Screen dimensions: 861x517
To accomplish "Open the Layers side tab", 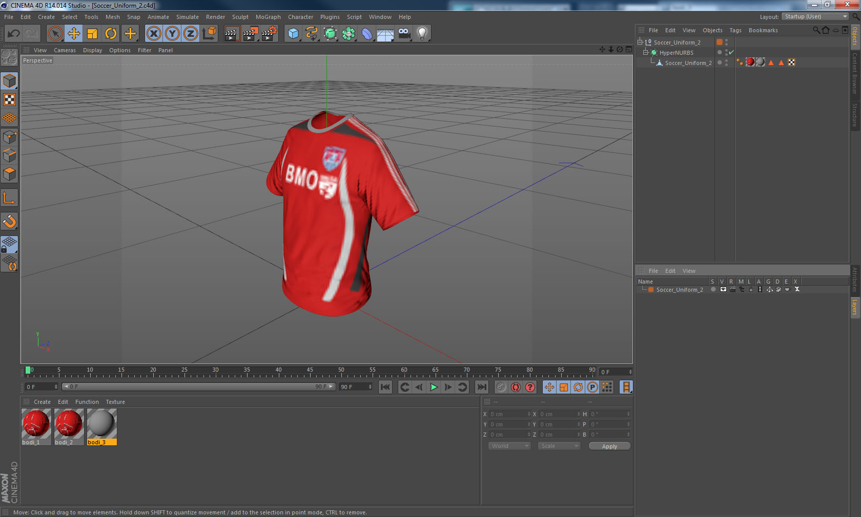I will tap(855, 307).
